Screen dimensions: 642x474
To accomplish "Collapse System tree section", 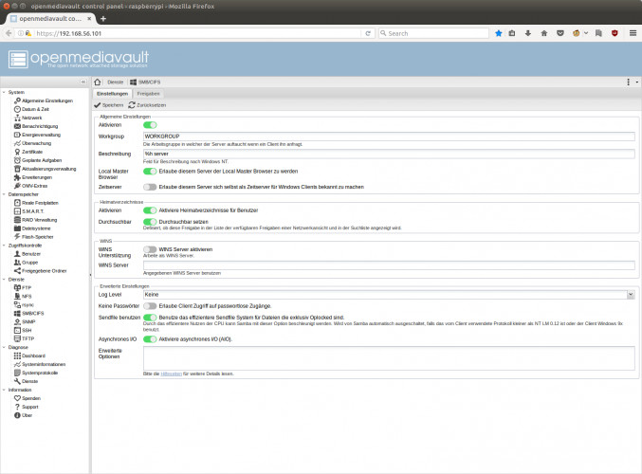I will (x=4, y=93).
